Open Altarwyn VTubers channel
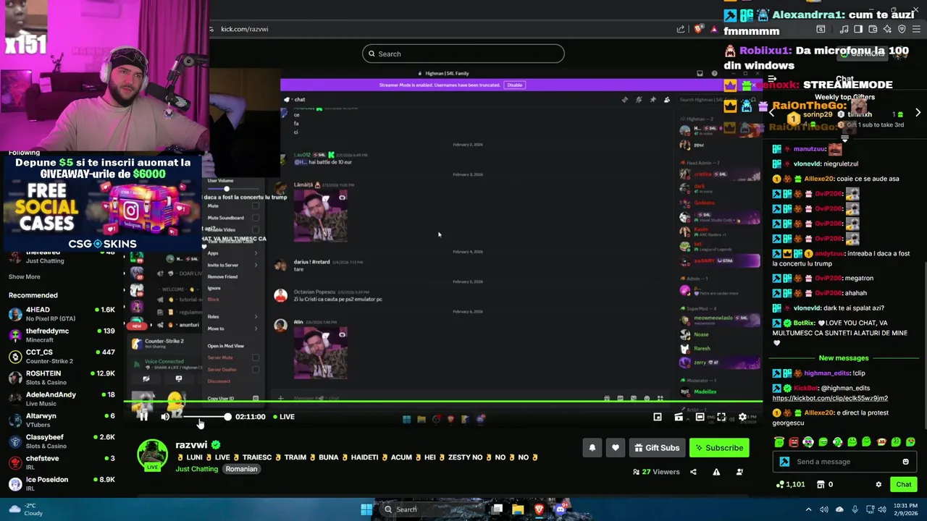 coord(62,420)
